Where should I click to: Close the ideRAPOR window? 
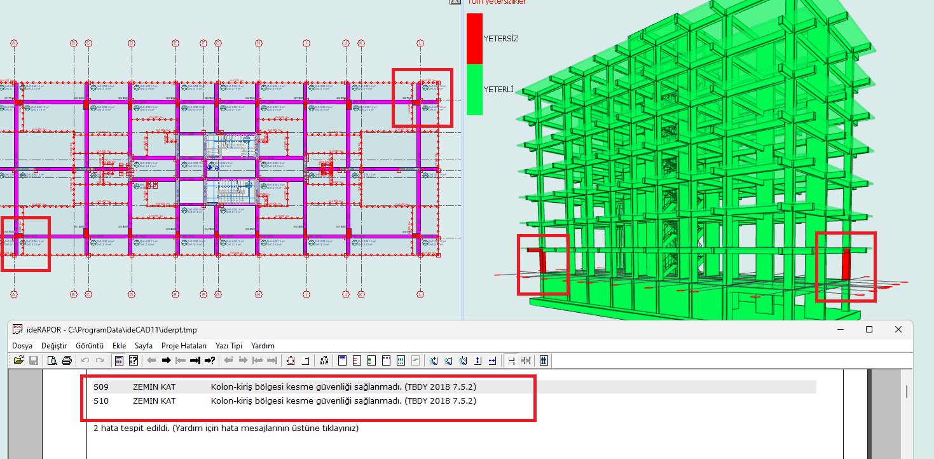point(898,329)
